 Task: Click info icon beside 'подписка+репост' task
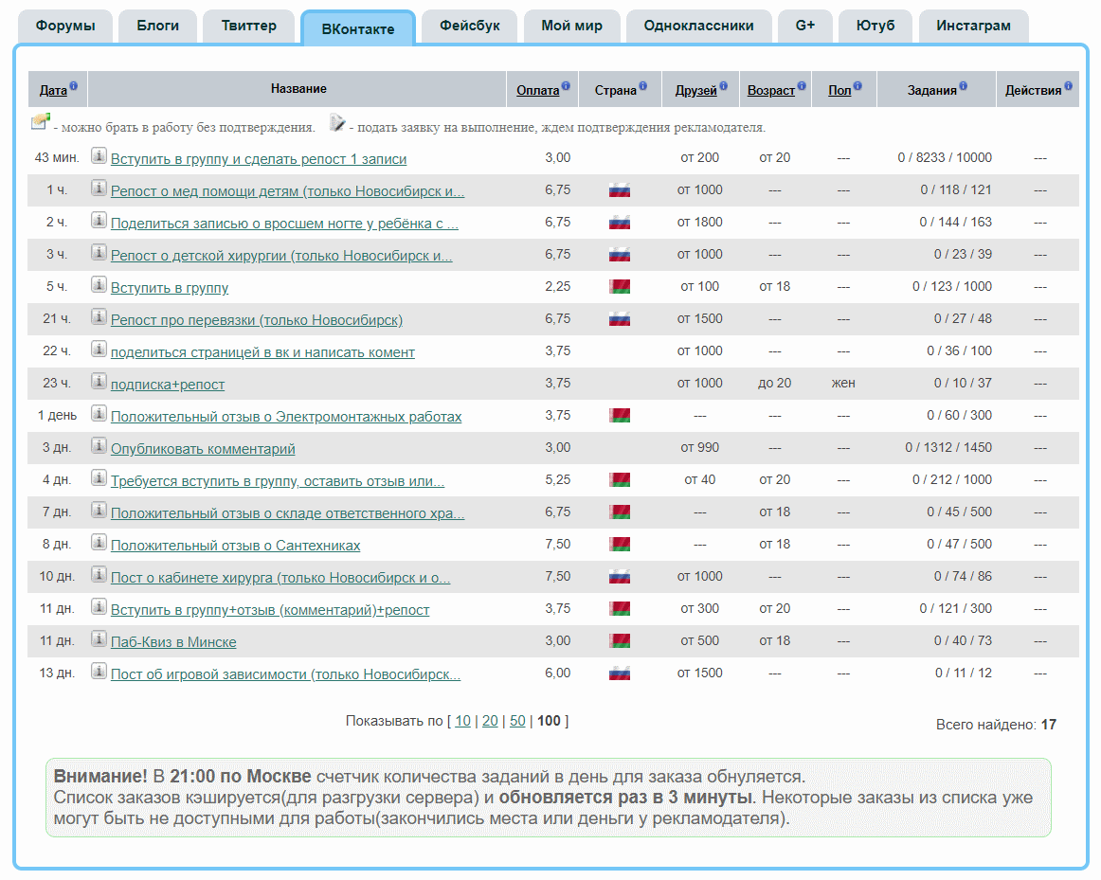[x=99, y=382]
